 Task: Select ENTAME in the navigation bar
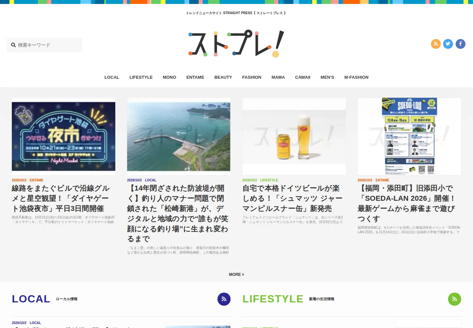[x=195, y=77]
